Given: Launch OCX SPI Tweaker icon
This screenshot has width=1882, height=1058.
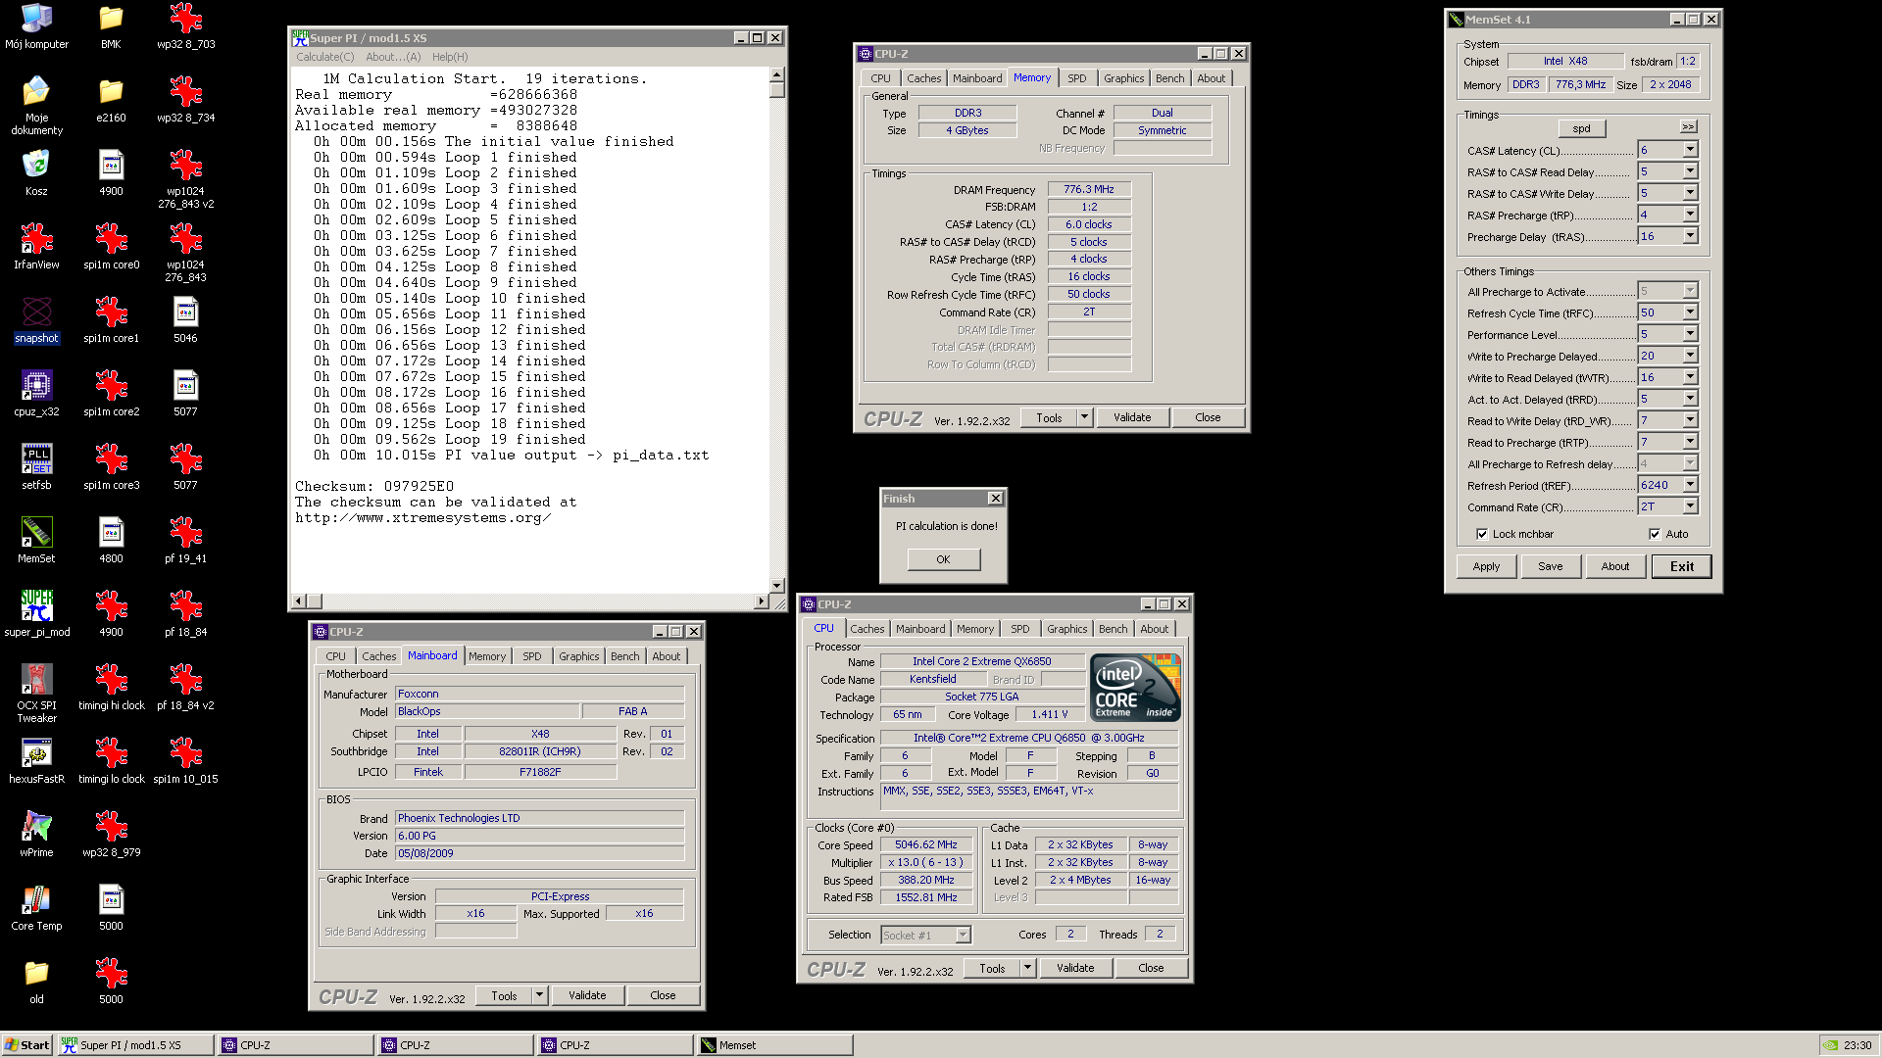Looking at the screenshot, I should tap(36, 693).
